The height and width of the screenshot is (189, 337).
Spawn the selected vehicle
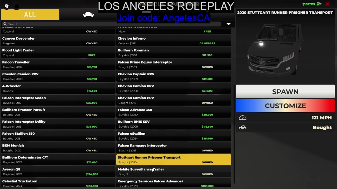[285, 92]
